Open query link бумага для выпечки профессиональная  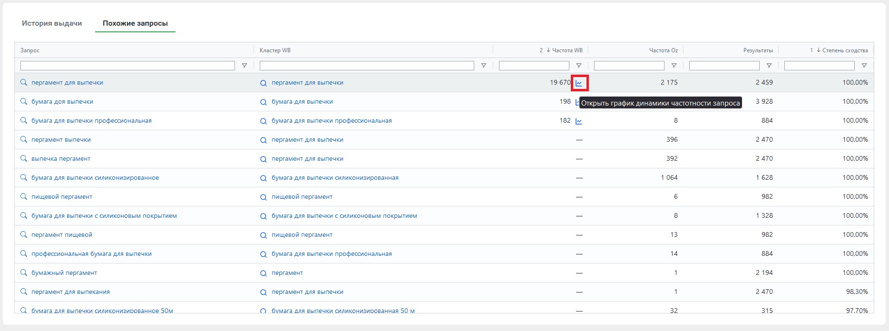tap(91, 121)
